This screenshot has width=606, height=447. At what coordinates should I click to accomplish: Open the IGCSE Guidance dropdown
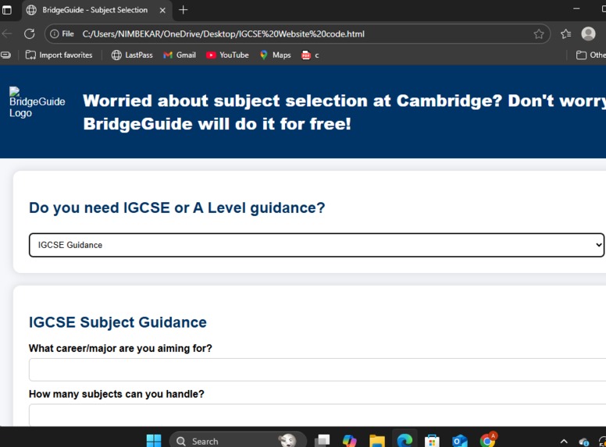coord(316,245)
